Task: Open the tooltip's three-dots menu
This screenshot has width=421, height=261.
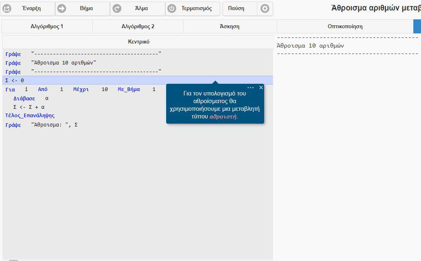Action: (x=250, y=87)
